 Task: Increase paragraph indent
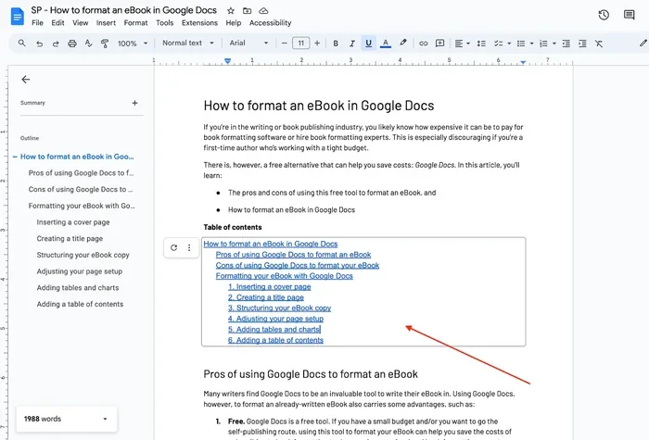(x=582, y=44)
